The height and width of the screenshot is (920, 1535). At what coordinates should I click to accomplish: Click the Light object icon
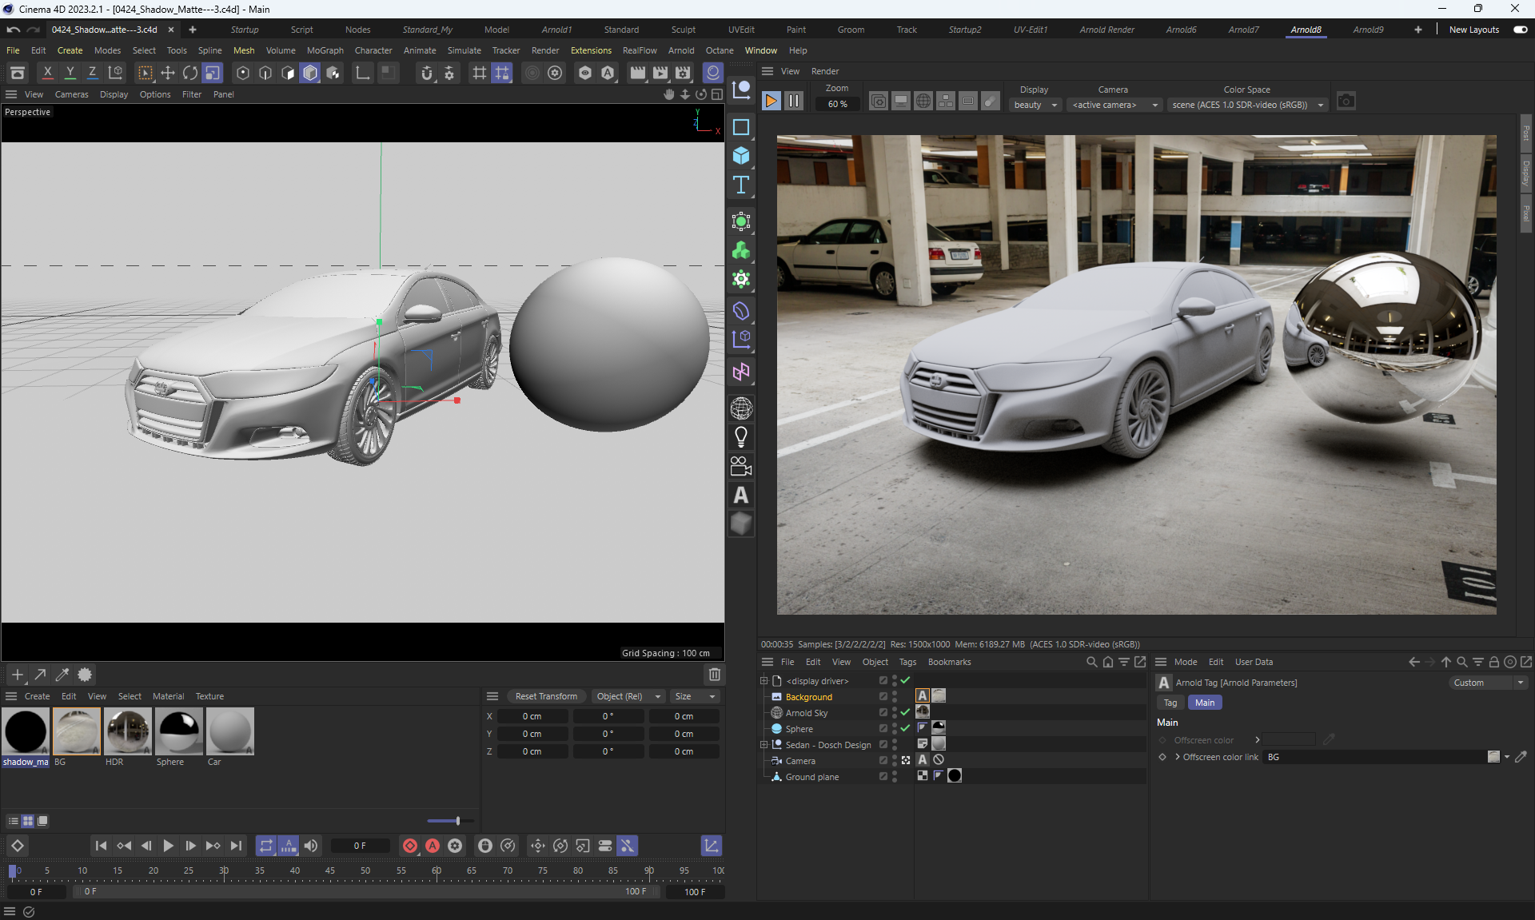[741, 437]
